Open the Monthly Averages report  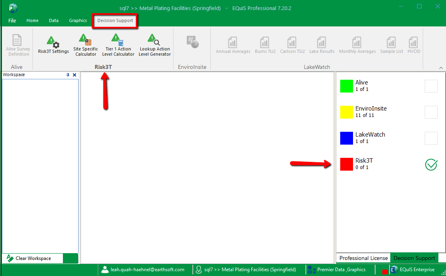[x=357, y=45]
